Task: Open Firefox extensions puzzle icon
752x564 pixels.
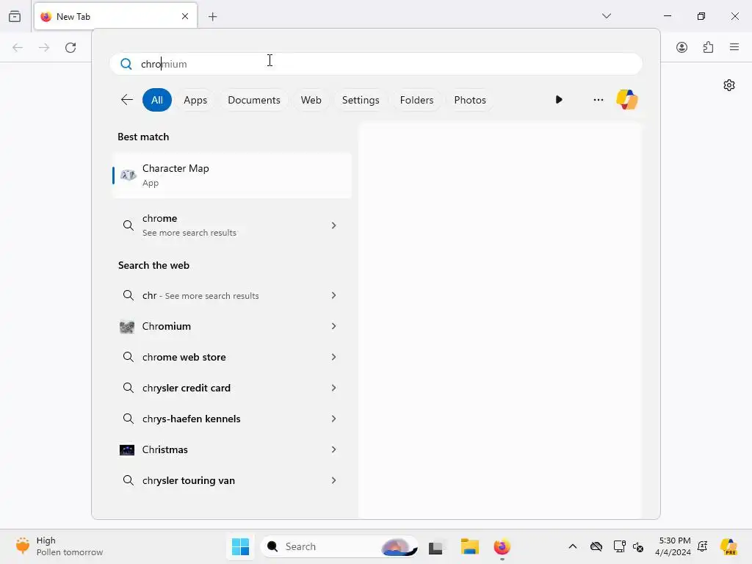Action: 708,47
